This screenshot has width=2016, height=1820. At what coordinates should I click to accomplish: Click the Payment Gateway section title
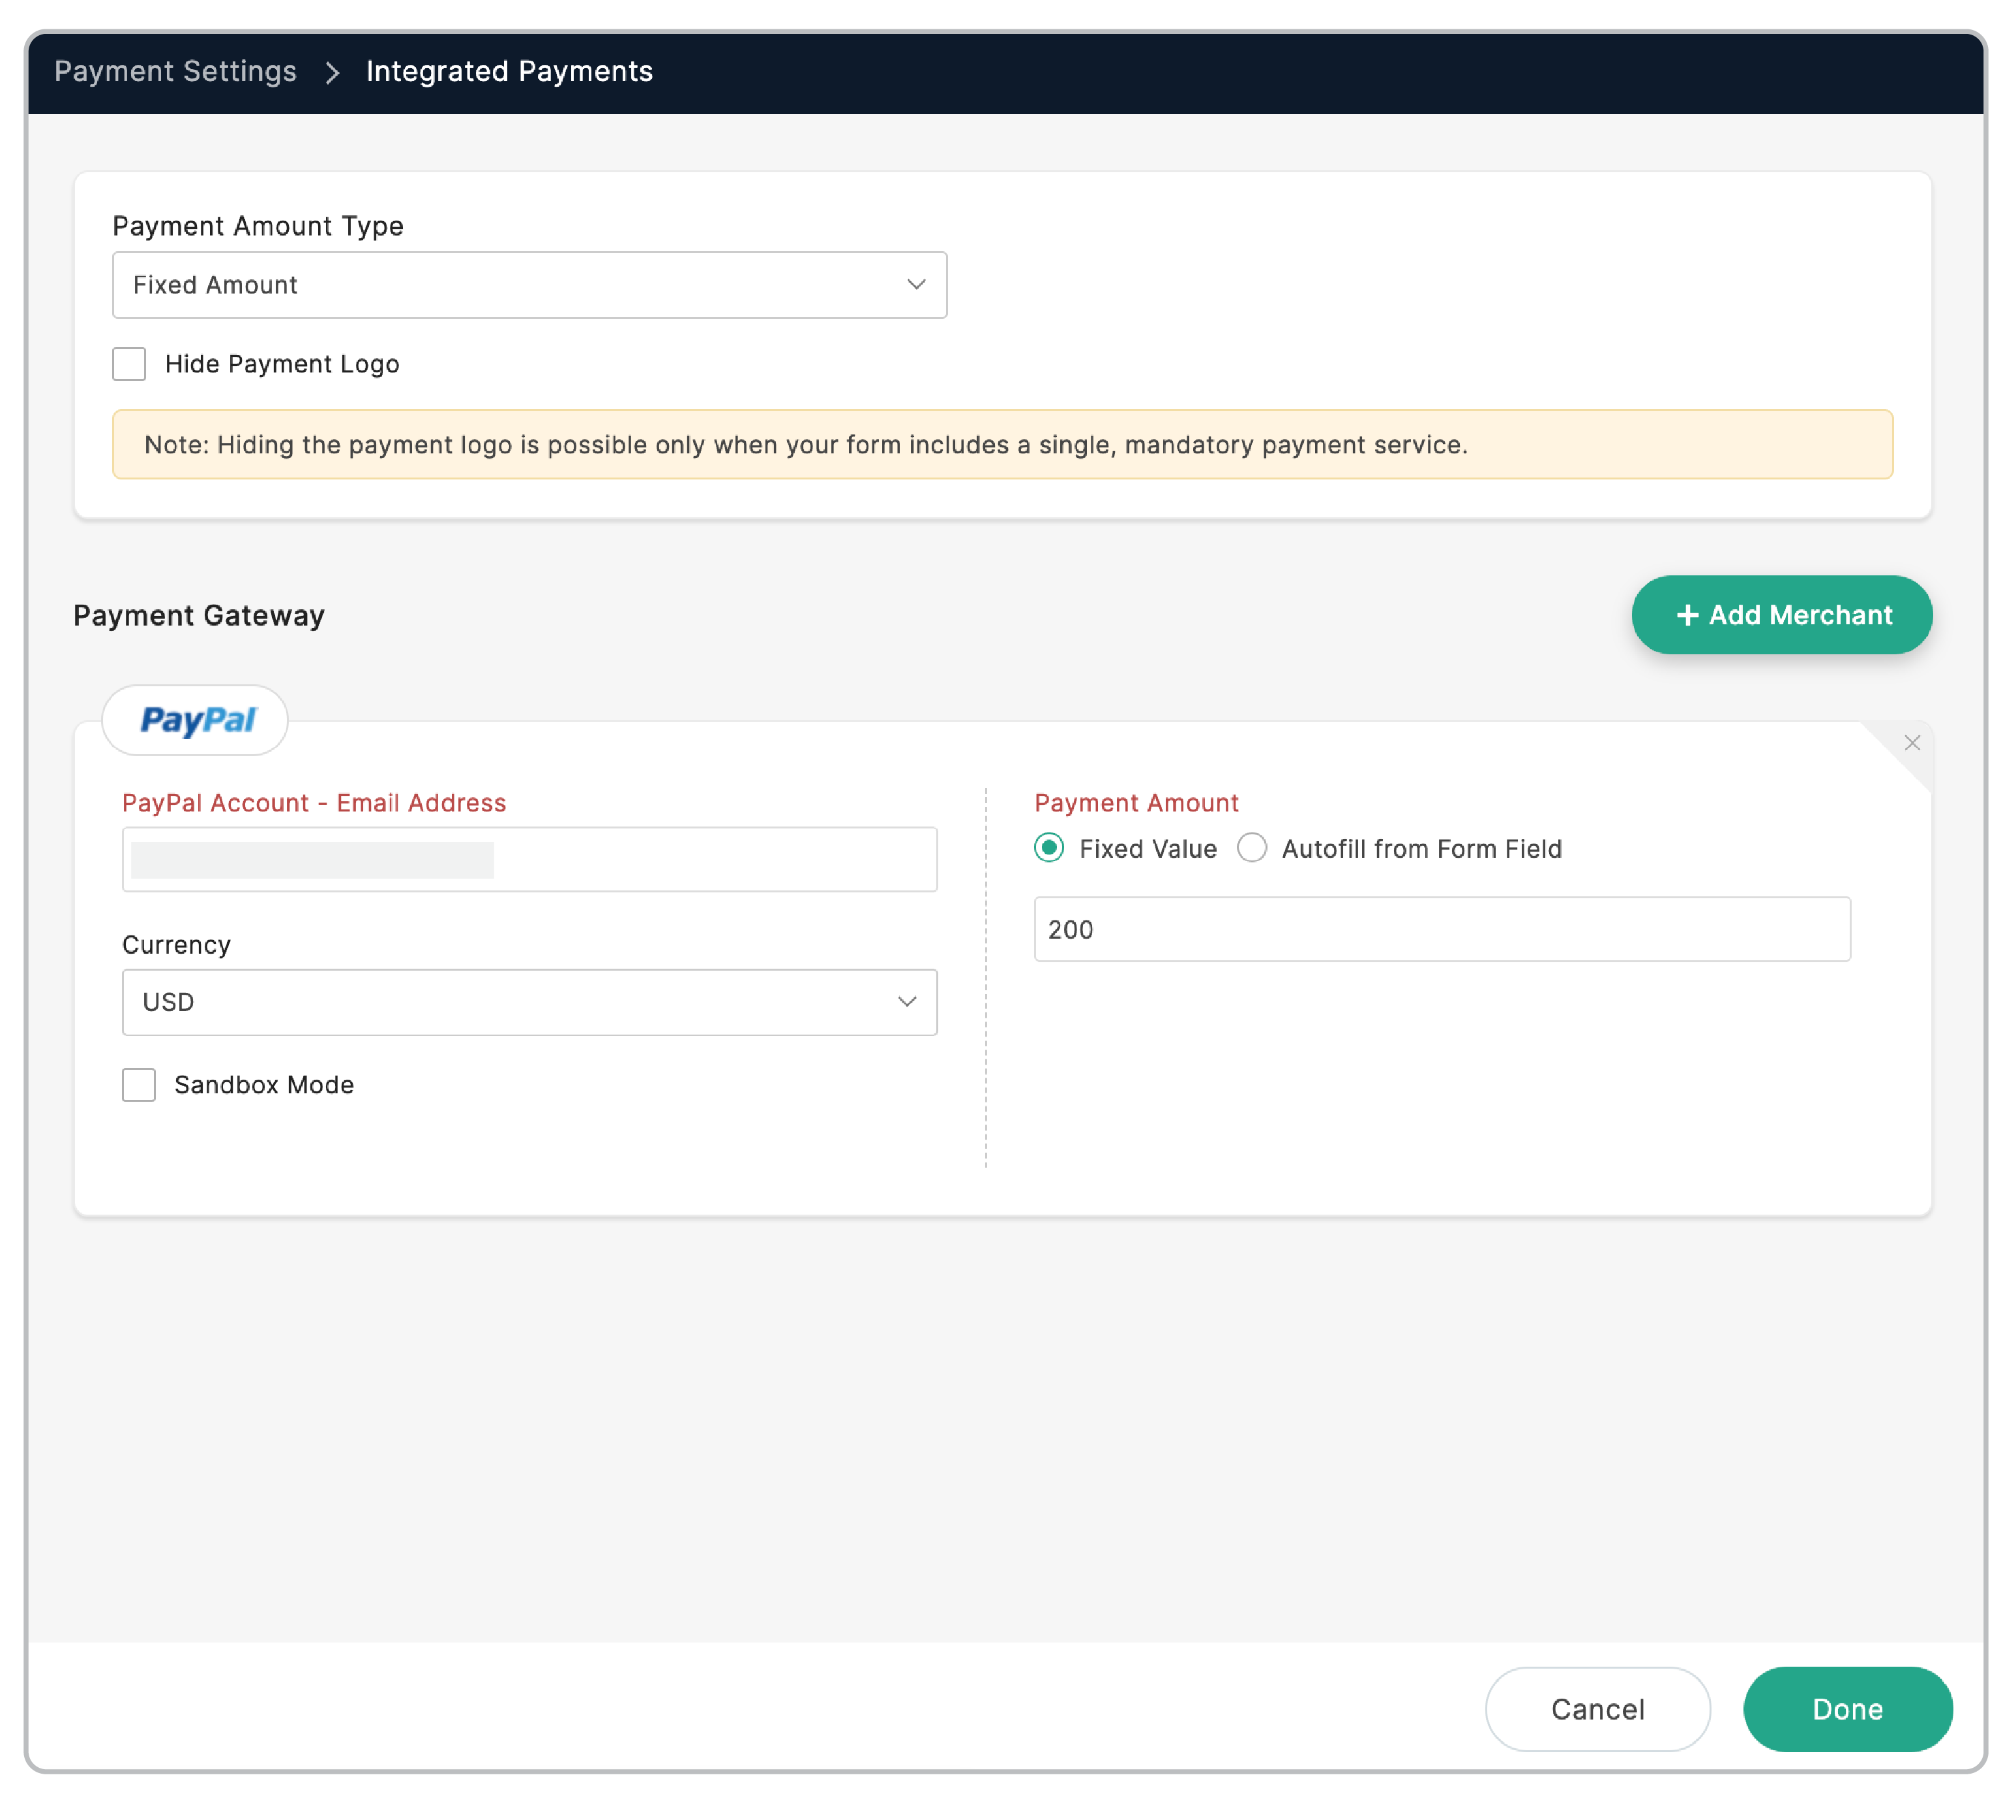197,615
